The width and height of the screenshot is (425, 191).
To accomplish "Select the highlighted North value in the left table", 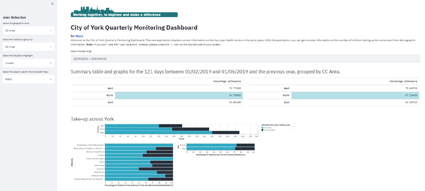I will click(179, 95).
